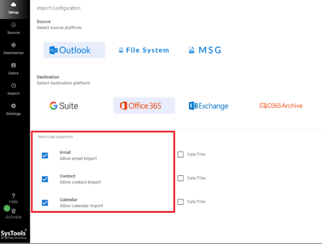The width and height of the screenshot is (322, 244).
Task: Click the 'Allow calendar import' description
Action: [x=81, y=206]
